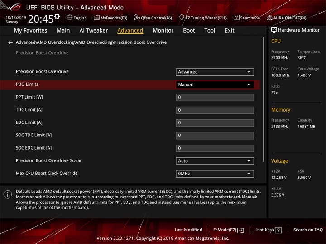Open Qfan Control(F6)
Screen dimensions: 326x244
(x=153, y=18)
